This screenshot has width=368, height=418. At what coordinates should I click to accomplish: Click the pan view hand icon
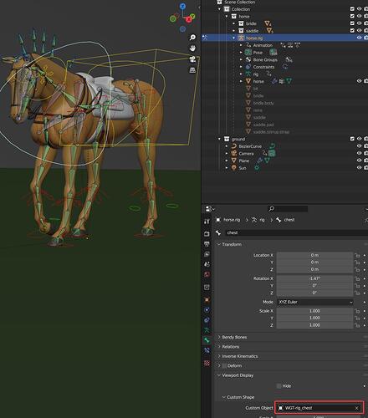(x=192, y=48)
